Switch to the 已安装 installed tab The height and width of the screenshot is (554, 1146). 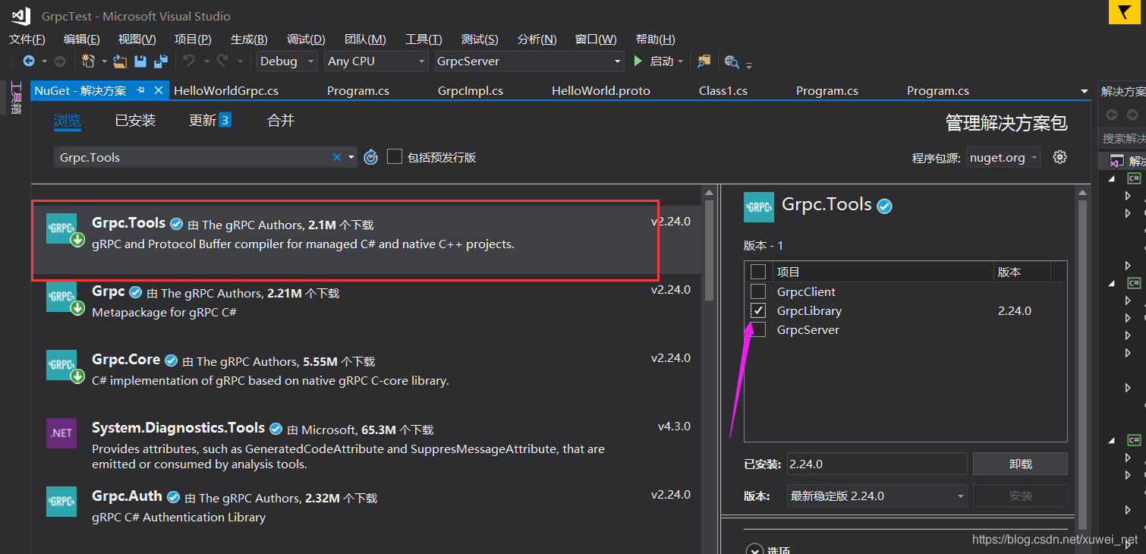click(135, 120)
